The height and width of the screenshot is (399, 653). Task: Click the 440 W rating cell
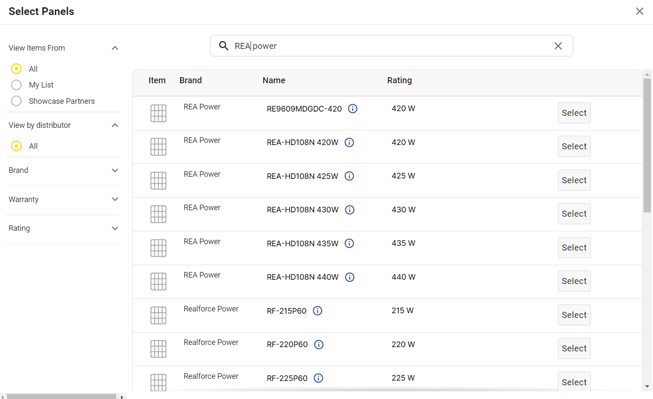tap(403, 277)
